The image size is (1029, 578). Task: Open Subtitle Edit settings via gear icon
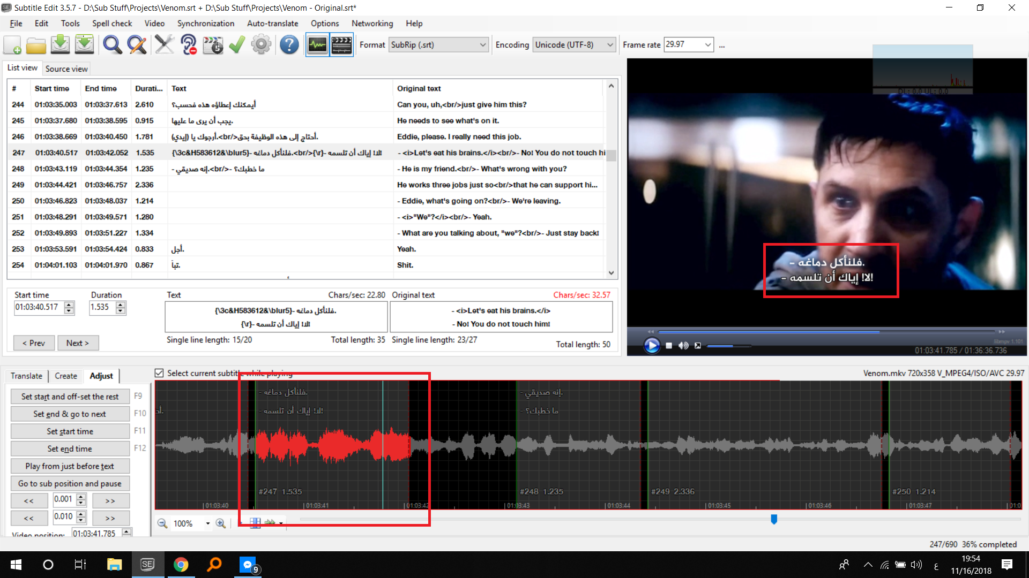[x=261, y=44]
